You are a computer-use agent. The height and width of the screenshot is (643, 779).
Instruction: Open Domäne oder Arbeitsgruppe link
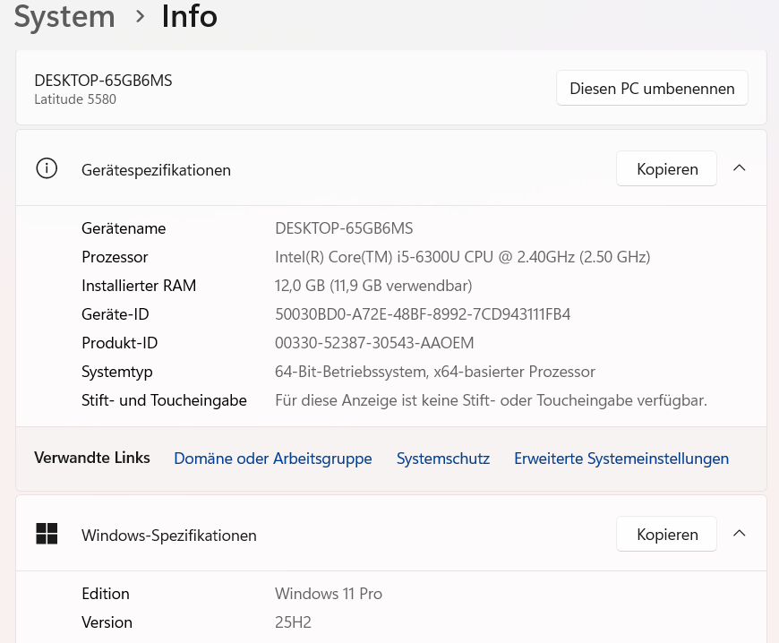(273, 459)
